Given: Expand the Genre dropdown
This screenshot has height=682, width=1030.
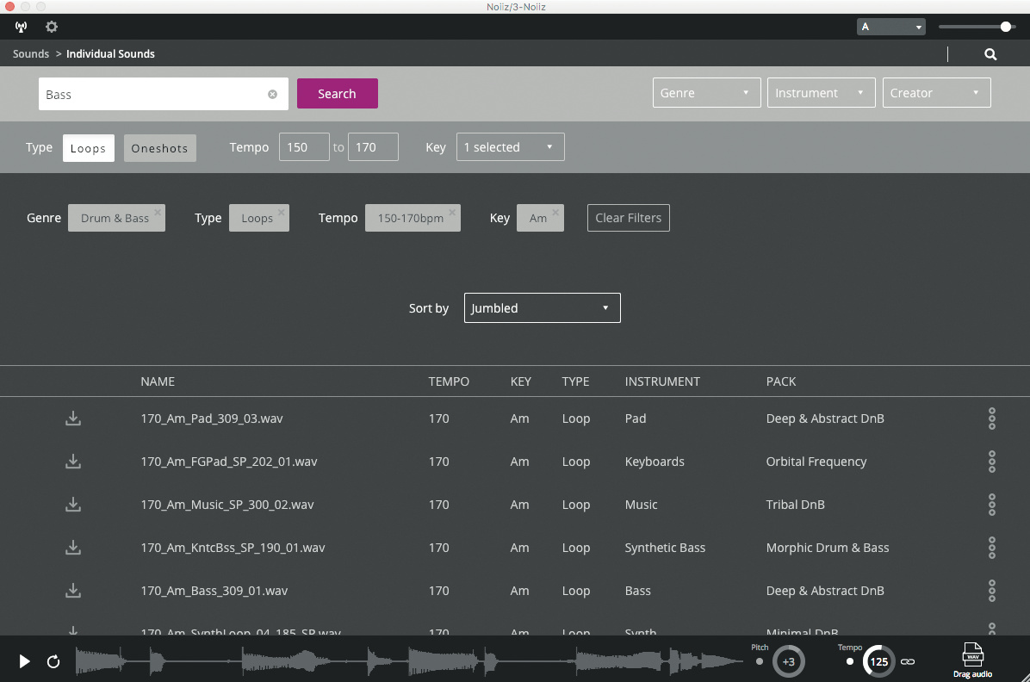Looking at the screenshot, I should (x=706, y=93).
